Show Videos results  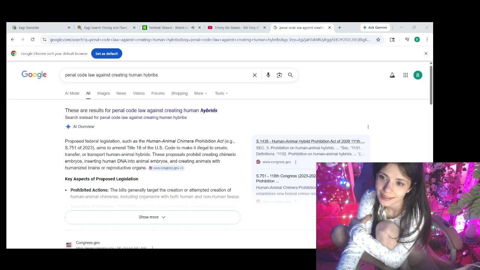click(139, 93)
